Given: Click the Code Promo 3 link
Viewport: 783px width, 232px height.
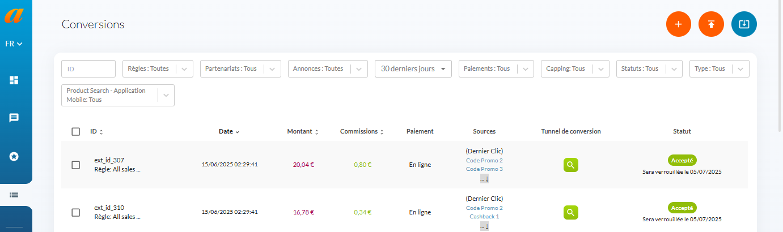Looking at the screenshot, I should [x=484, y=169].
